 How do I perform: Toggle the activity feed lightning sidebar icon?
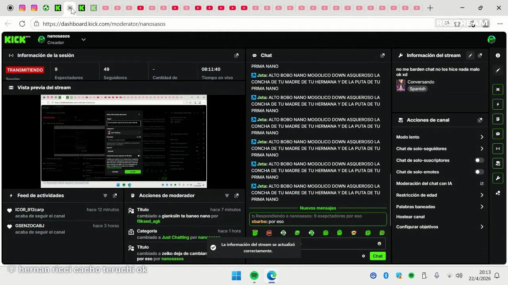point(498,104)
